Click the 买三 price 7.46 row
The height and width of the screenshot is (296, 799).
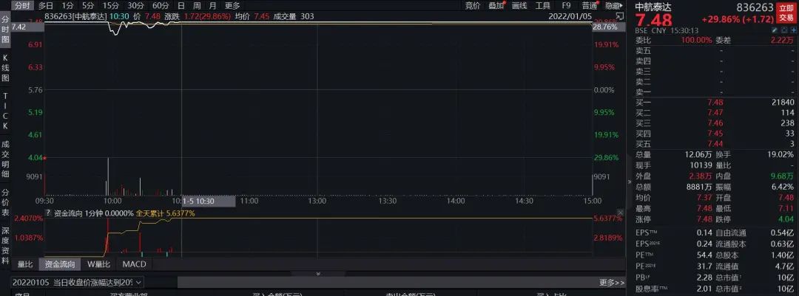pos(715,123)
